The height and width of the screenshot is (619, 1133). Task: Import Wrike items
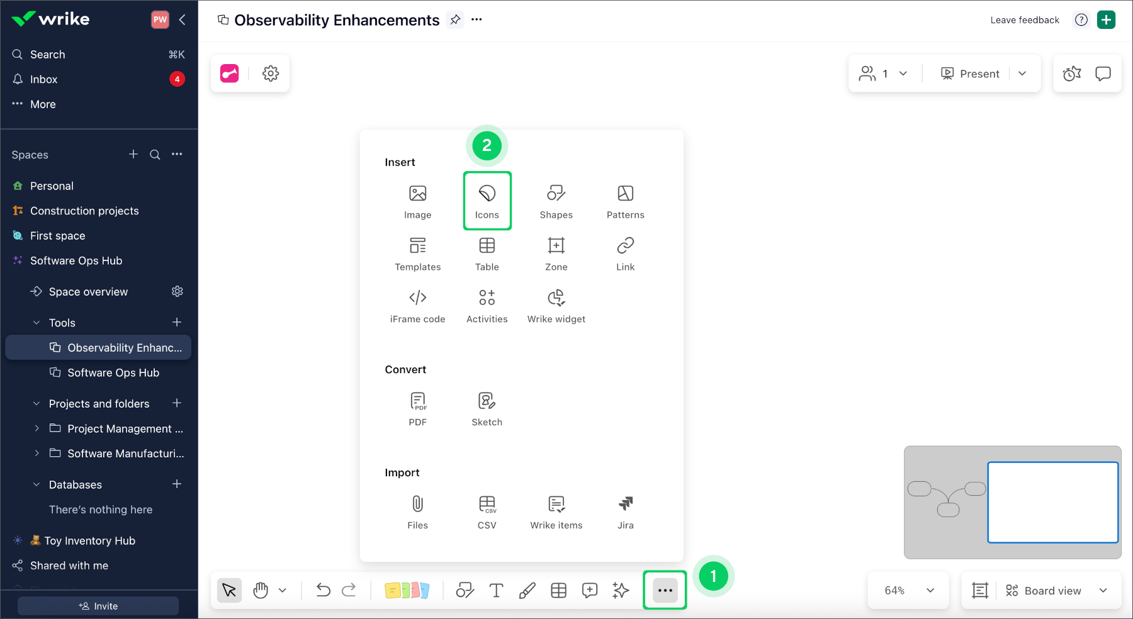click(x=556, y=512)
